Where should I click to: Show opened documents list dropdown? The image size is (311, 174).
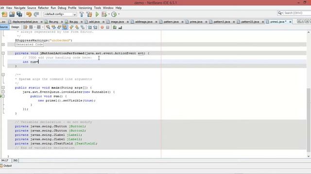[307, 21]
